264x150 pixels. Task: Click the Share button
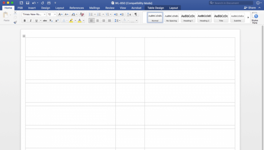point(250,8)
